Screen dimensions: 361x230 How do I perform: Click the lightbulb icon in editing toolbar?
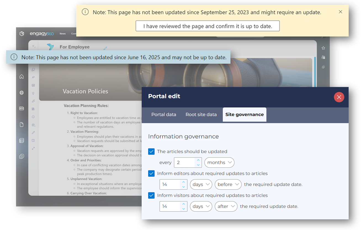[x=33, y=93]
